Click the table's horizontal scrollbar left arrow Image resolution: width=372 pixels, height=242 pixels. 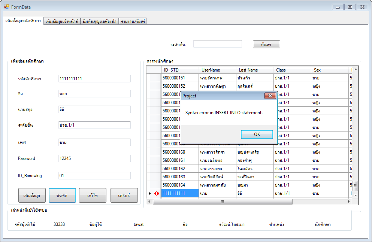click(x=149, y=202)
